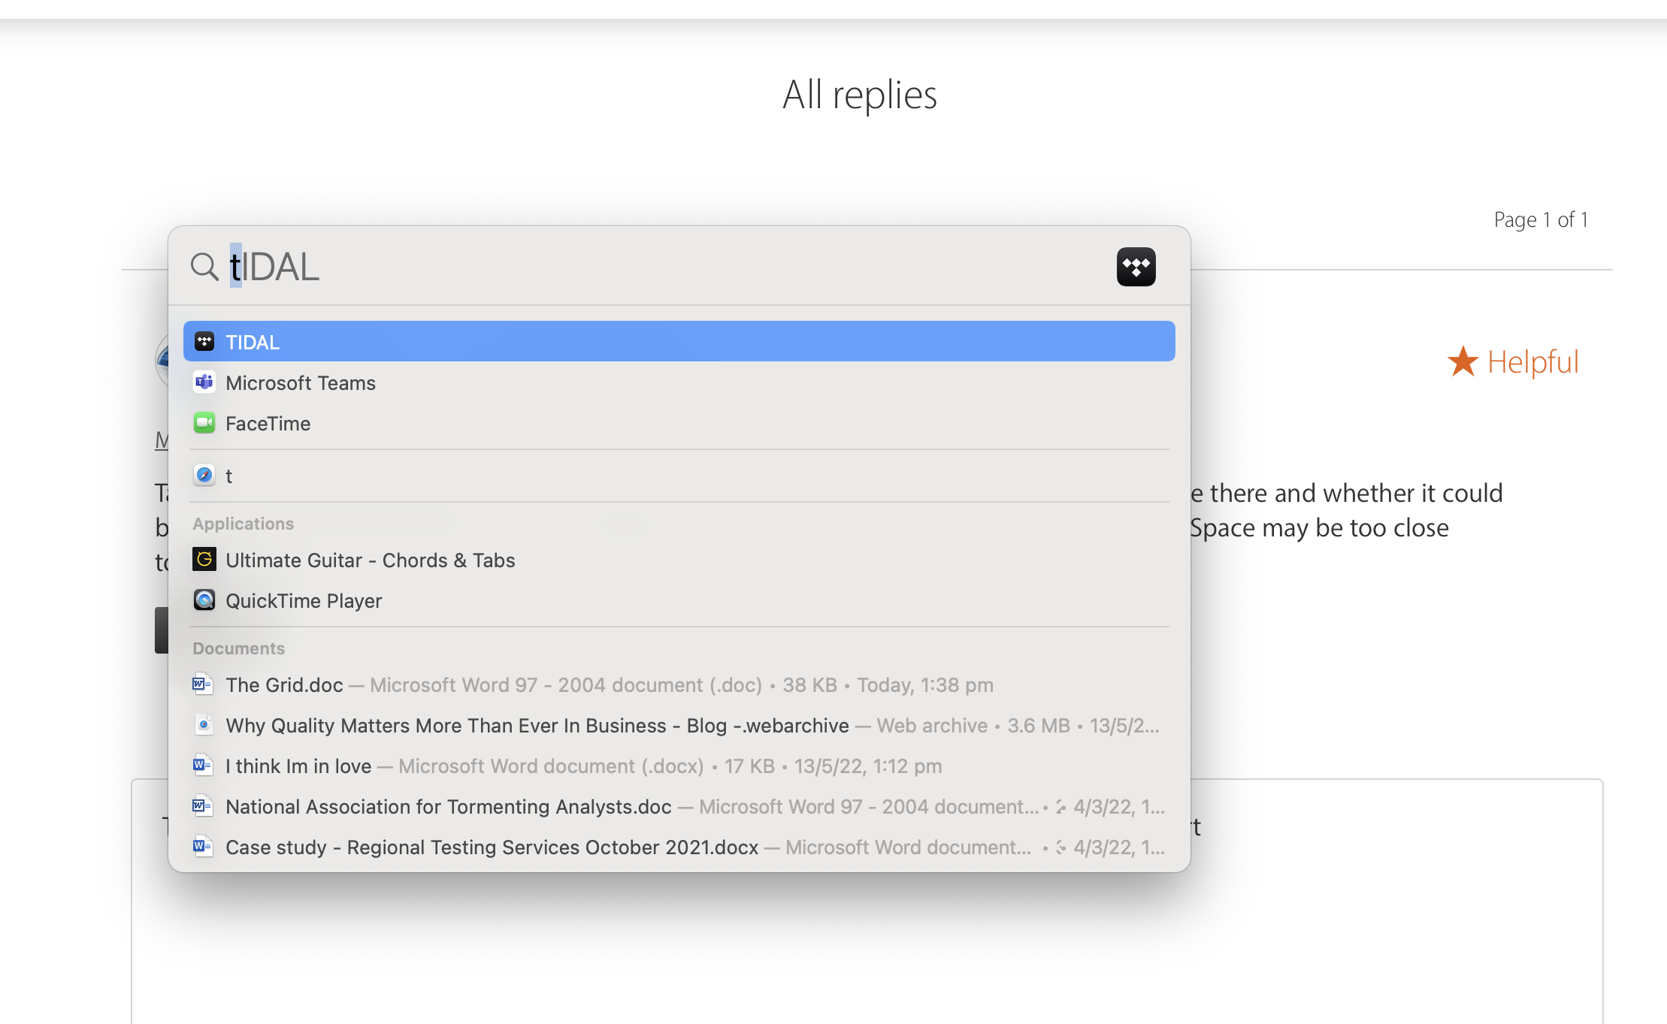Click the Spotlight magnifying glass icon
This screenshot has width=1667, height=1024.
pyautogui.click(x=204, y=267)
